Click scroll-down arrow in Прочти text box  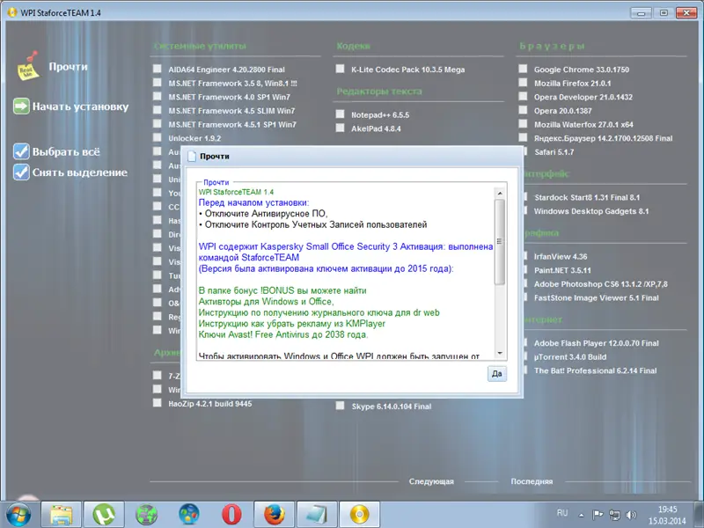coord(500,354)
